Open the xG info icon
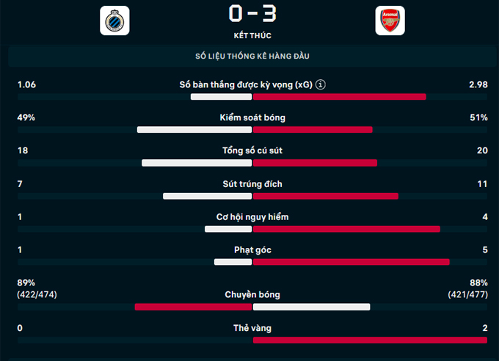 321,85
